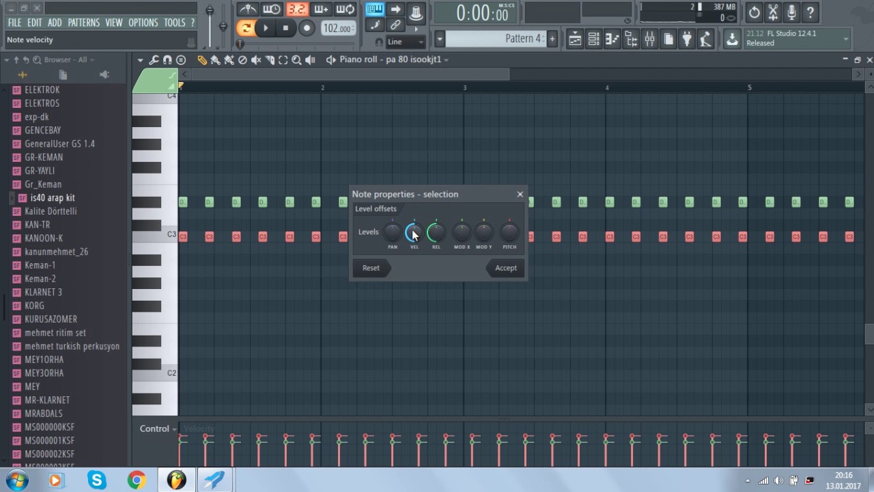Select the Paint brush tool
Image resolution: width=874 pixels, height=492 pixels.
pyautogui.click(x=215, y=60)
